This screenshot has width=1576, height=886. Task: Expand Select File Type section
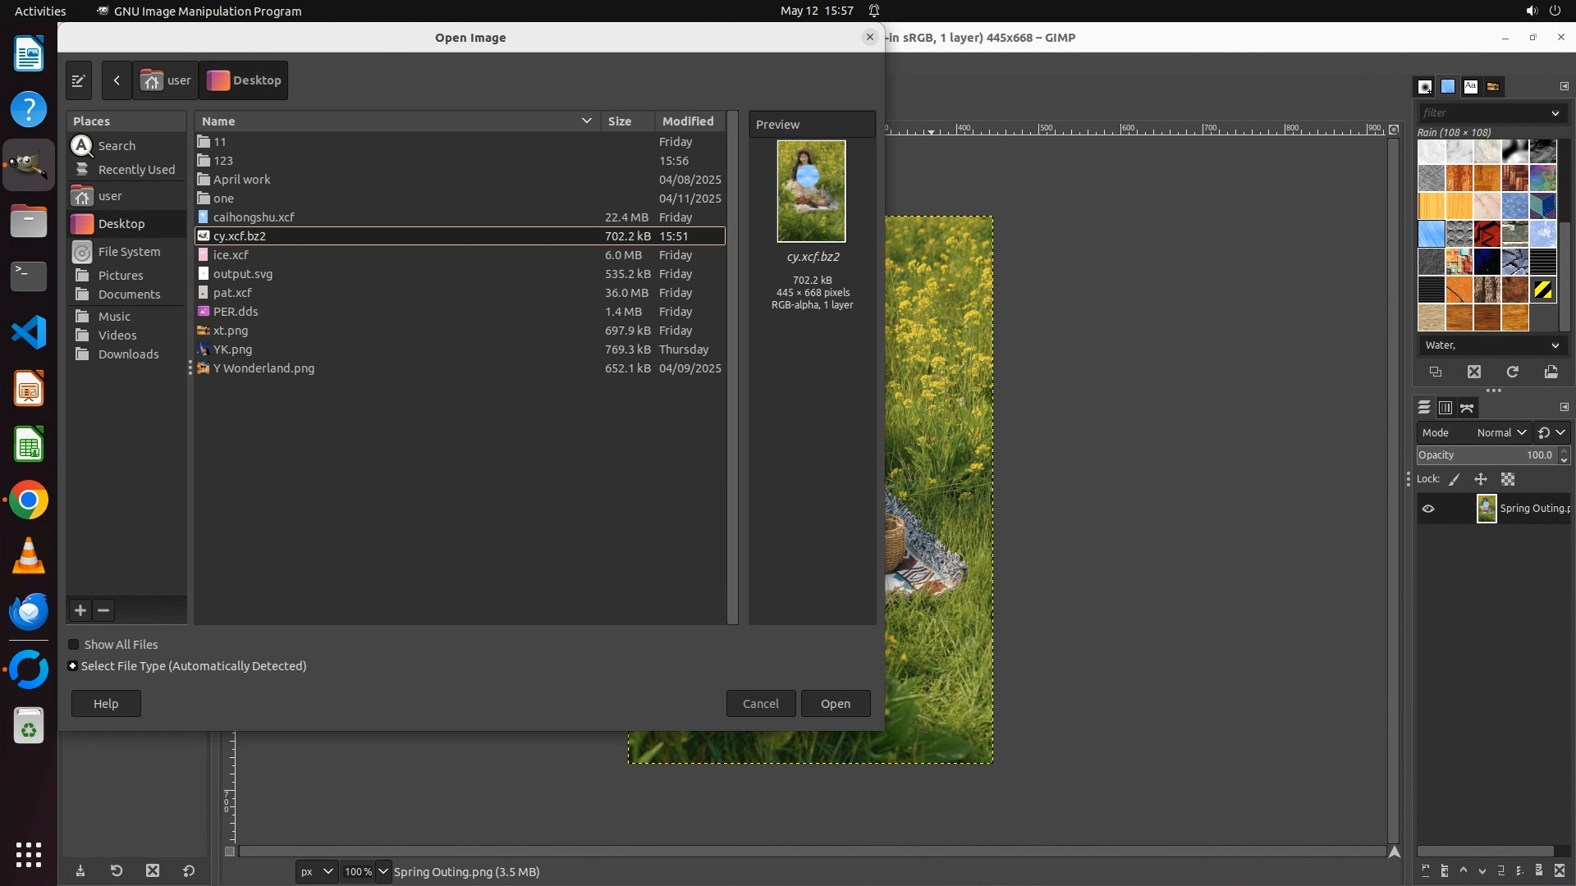tap(73, 666)
